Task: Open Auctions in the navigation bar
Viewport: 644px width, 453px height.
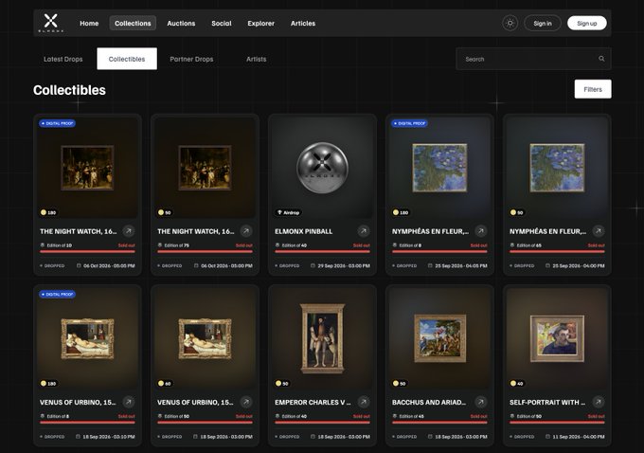Action: [x=181, y=24]
